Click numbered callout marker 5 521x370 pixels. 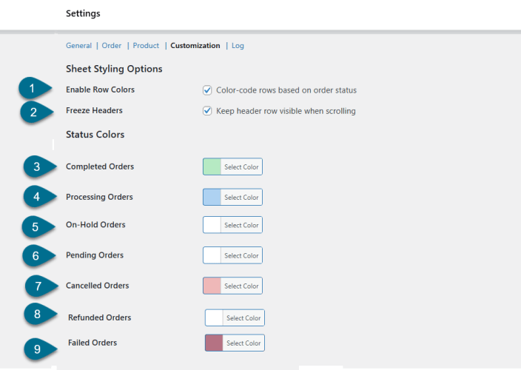[35, 226]
